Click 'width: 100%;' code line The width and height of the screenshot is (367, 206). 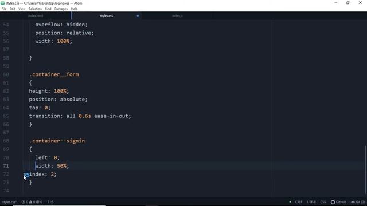pyautogui.click(x=53, y=41)
